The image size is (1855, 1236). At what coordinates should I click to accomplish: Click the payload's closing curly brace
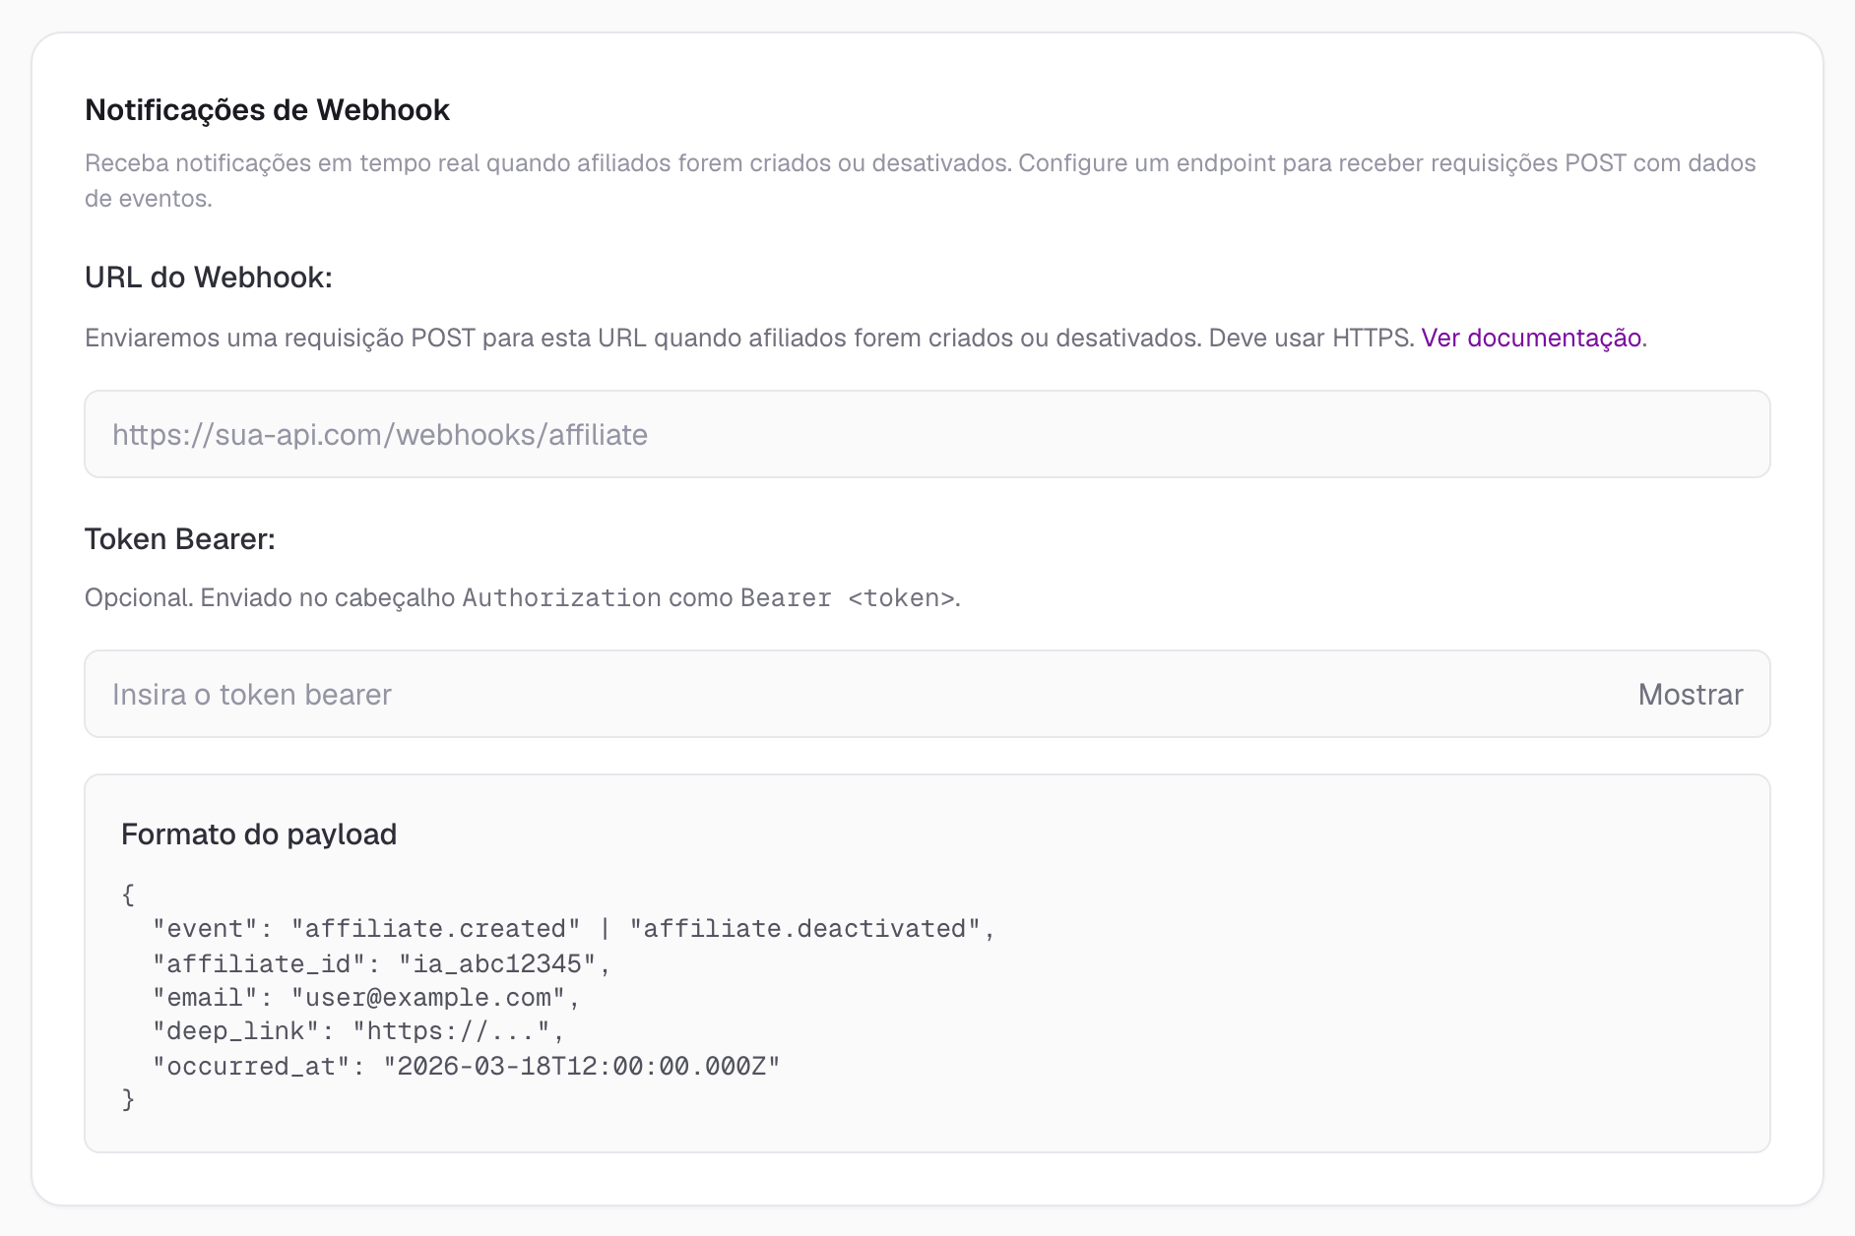coord(128,1098)
